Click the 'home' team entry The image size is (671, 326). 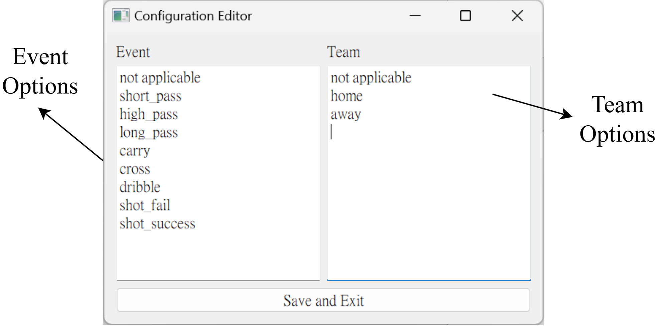(347, 96)
